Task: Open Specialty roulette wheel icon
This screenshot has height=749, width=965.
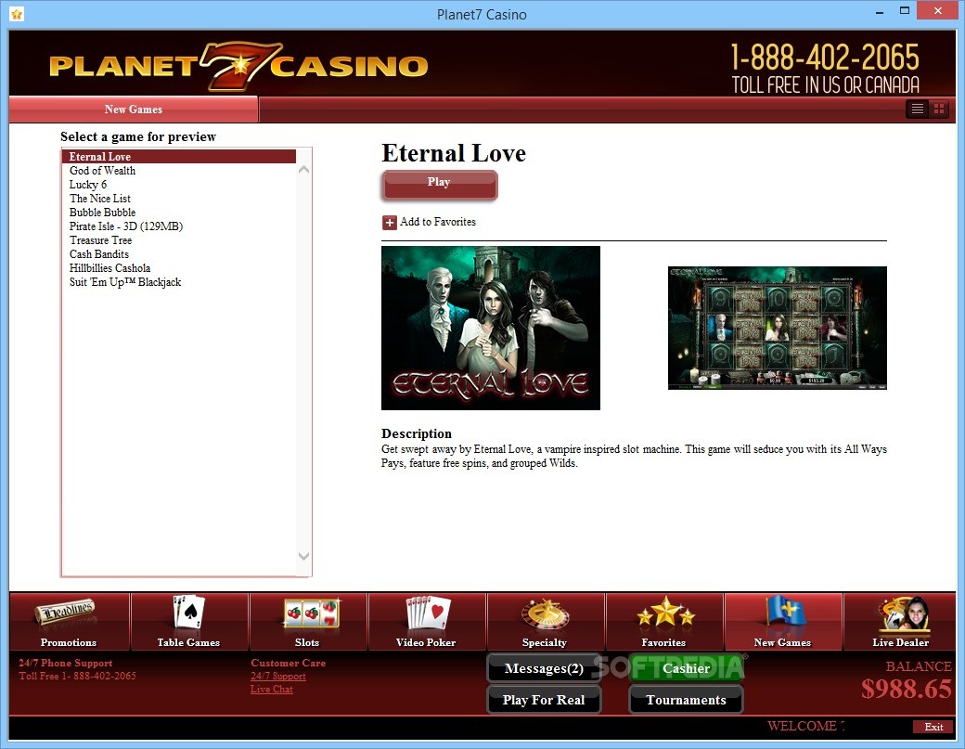Action: [546, 614]
